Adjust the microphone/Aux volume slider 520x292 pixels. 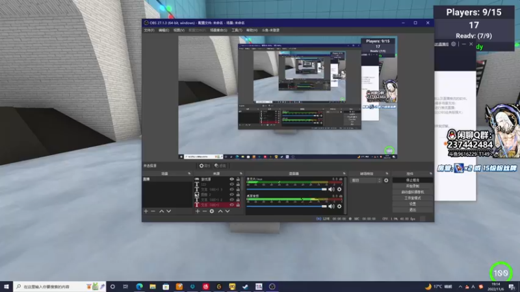(x=287, y=189)
